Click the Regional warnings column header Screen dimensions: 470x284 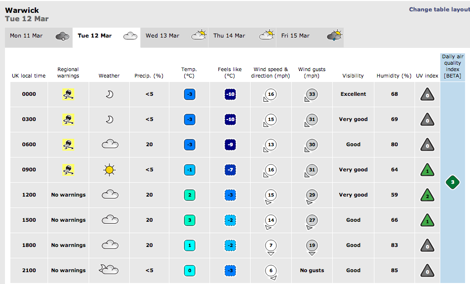click(x=68, y=72)
